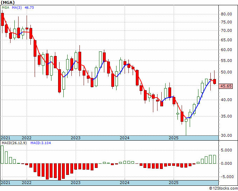The width and height of the screenshot is (238, 191).
Task: Click the MACD(26,12,9) indicator label
Action: (x=14, y=143)
